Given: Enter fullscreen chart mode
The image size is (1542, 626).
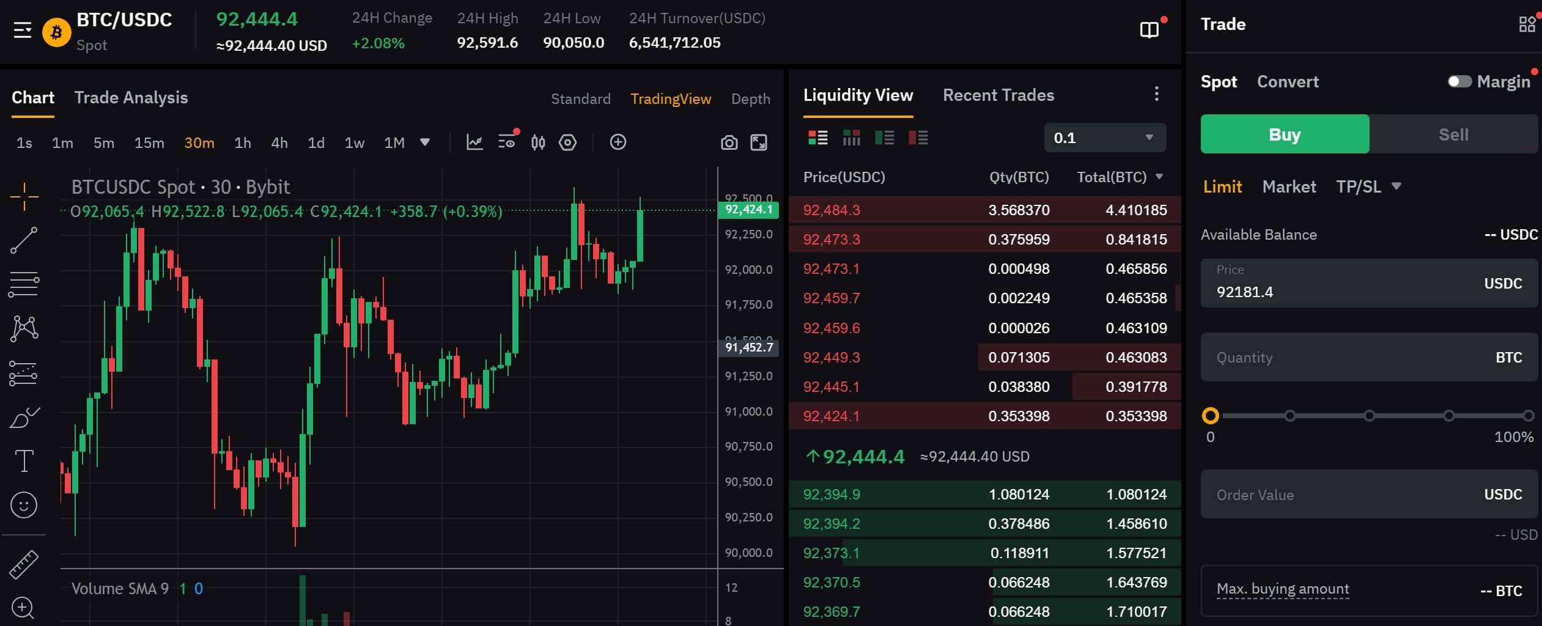Looking at the screenshot, I should tap(760, 142).
